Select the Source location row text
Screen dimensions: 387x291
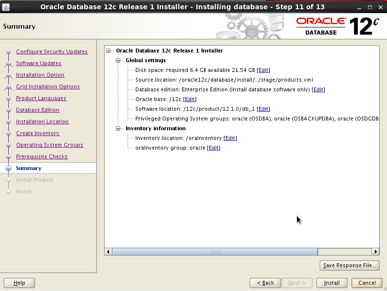[224, 80]
